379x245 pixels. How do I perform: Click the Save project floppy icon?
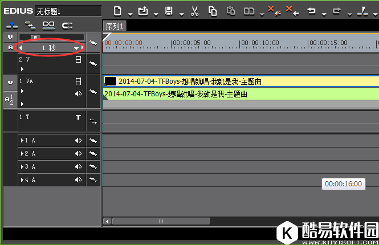[169, 11]
